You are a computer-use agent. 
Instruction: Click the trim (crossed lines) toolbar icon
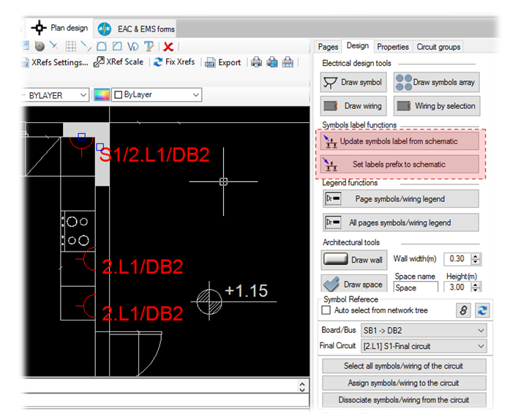coord(53,46)
